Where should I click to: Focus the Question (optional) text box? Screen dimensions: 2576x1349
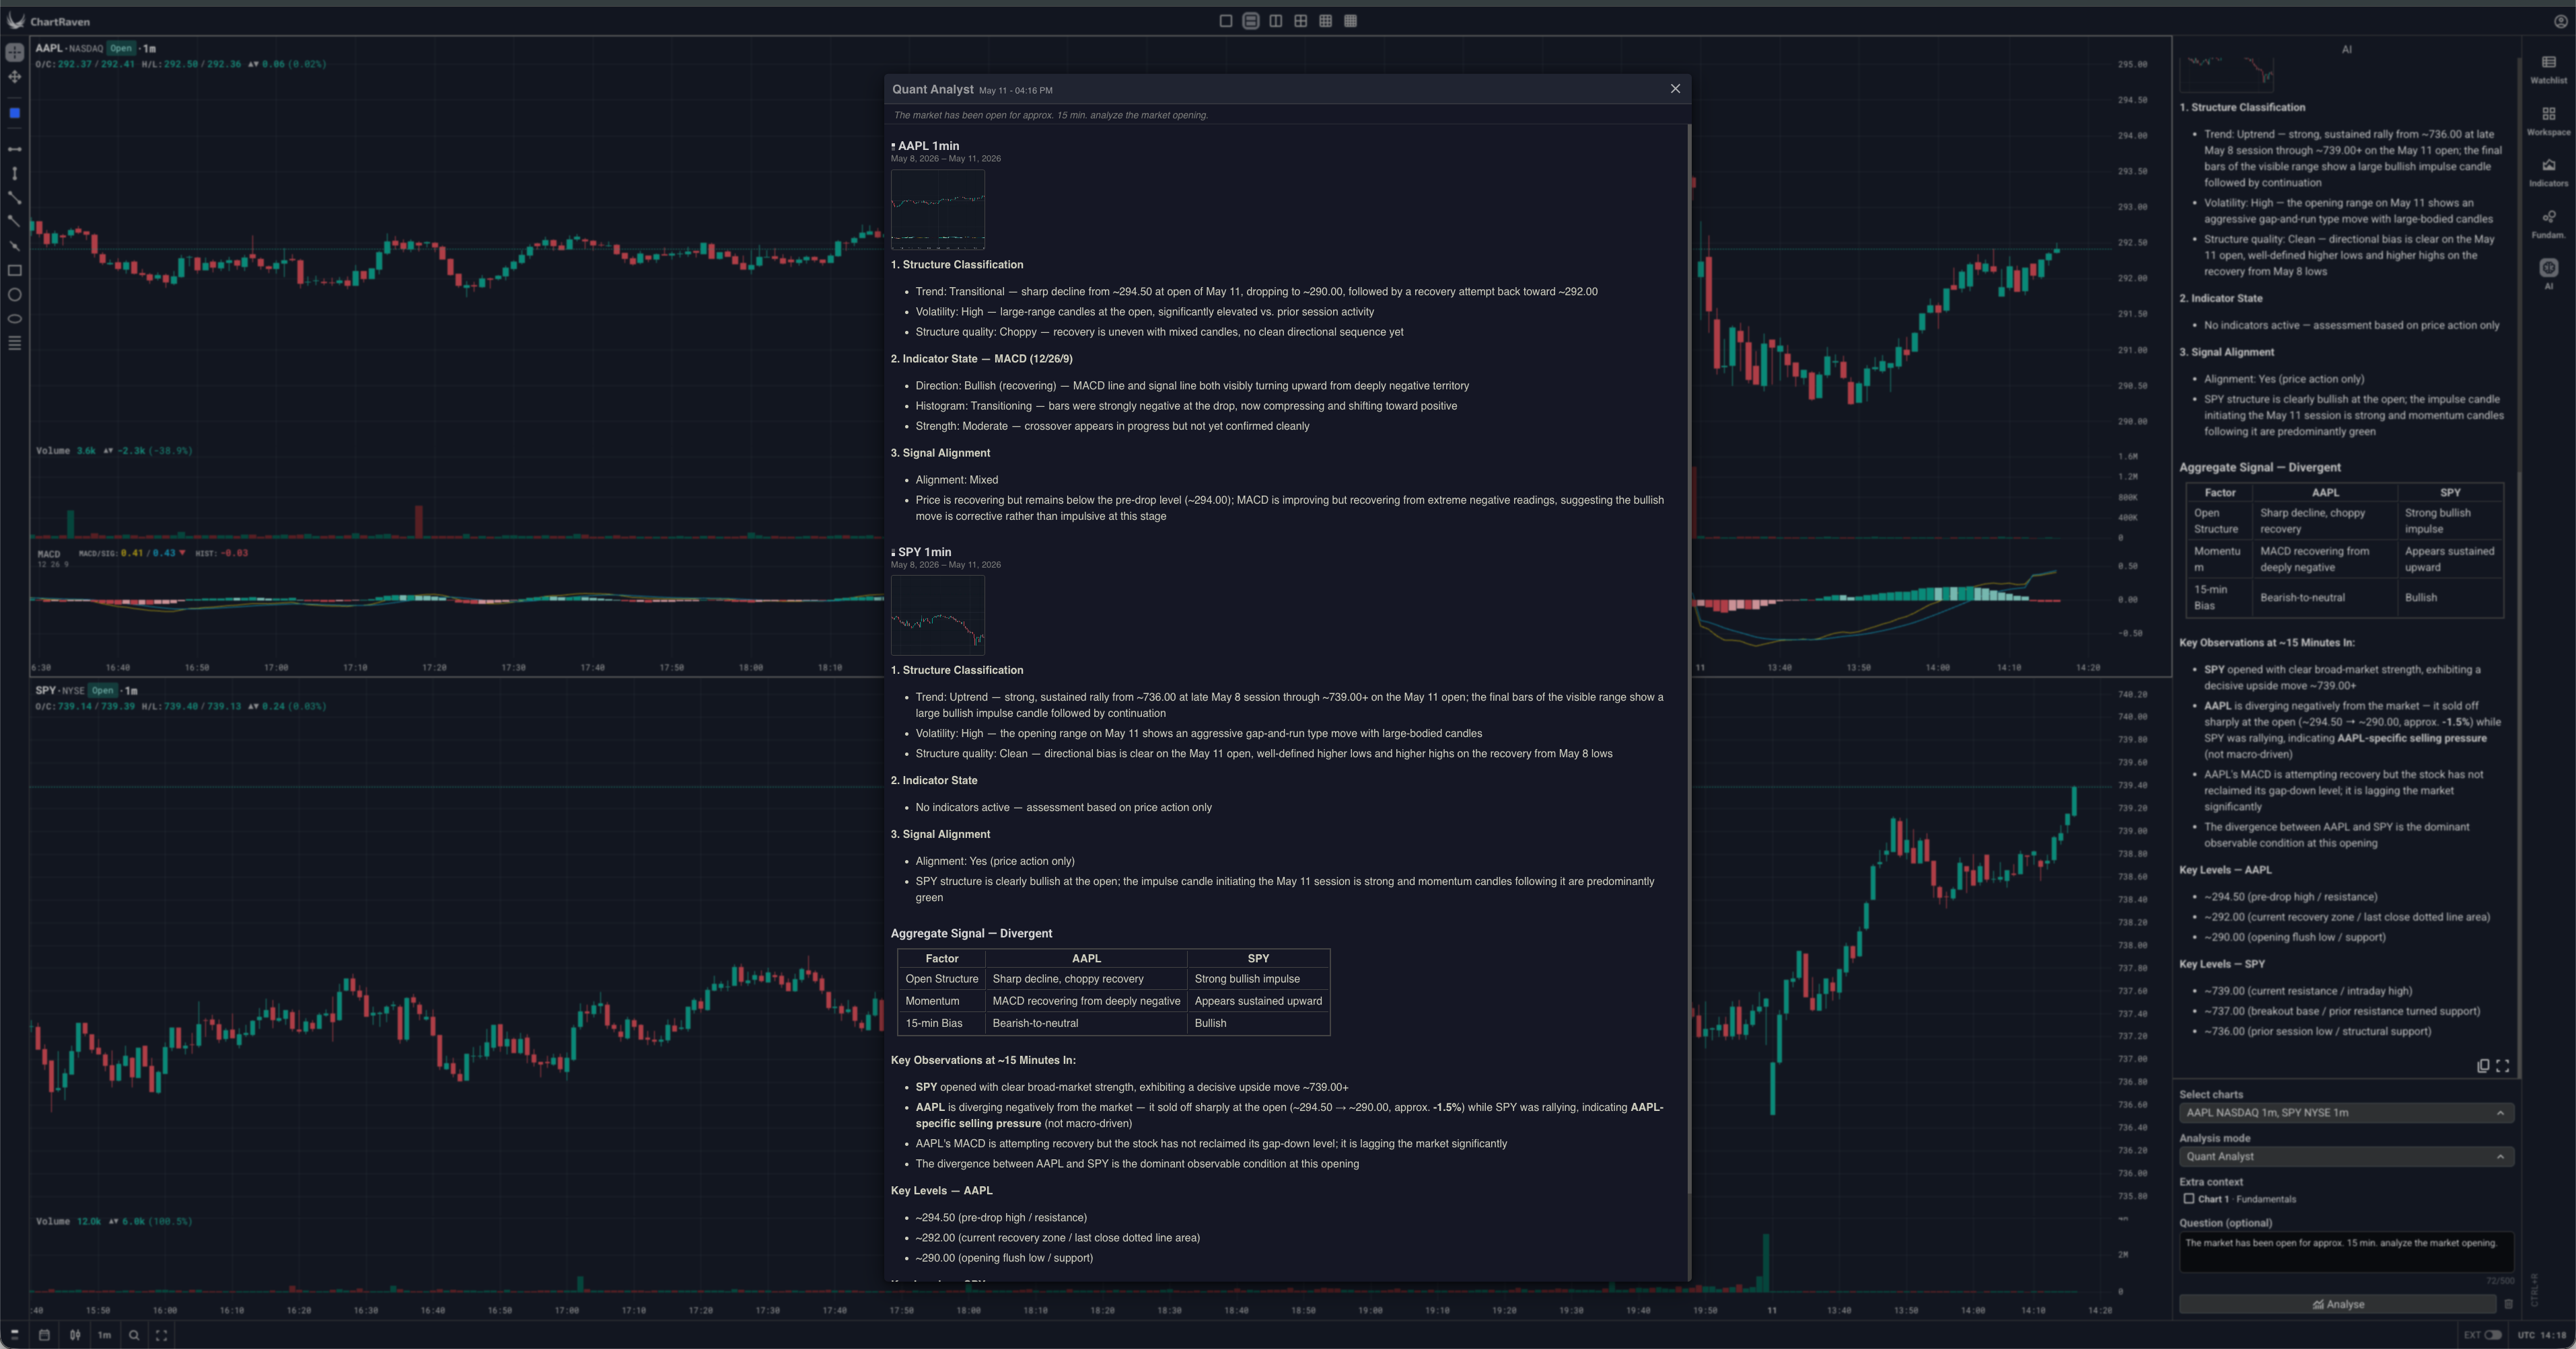[x=2346, y=1253]
